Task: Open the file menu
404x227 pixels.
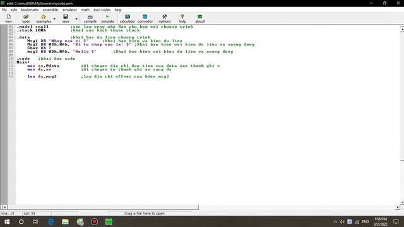Action: point(4,10)
